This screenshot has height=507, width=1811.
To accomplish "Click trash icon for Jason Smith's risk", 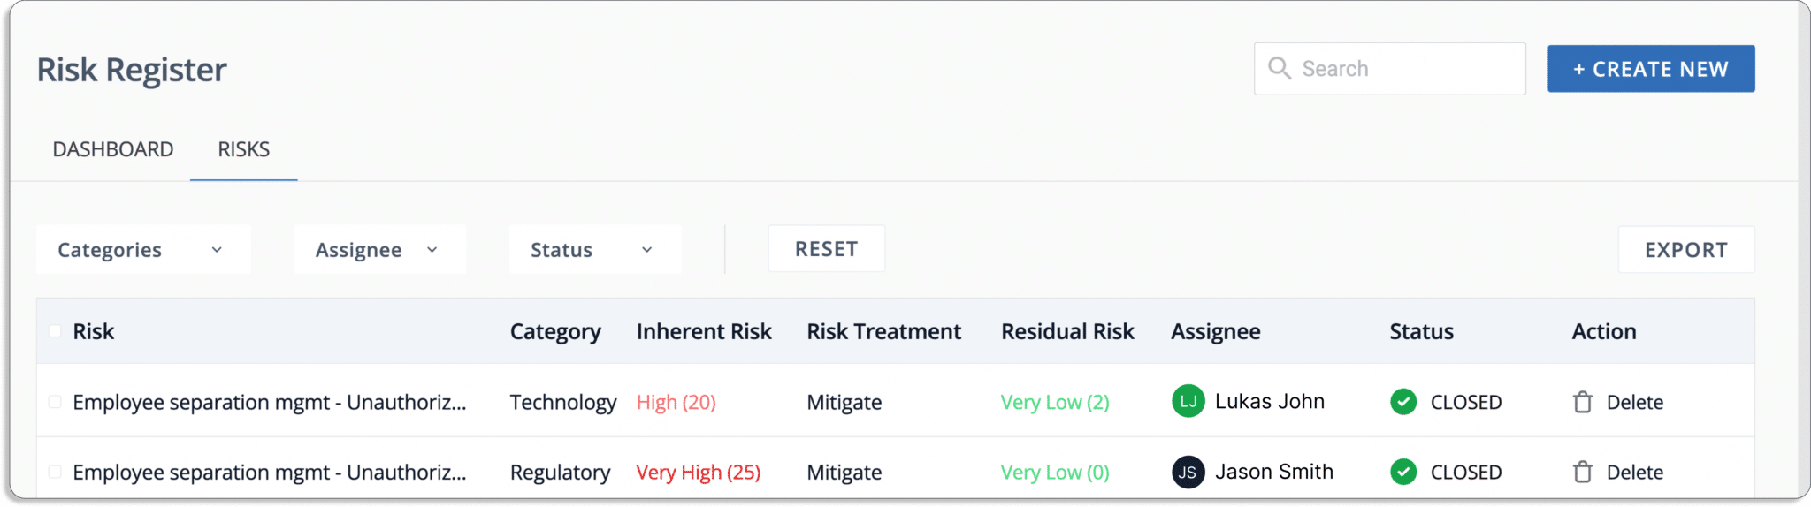I will 1583,472.
